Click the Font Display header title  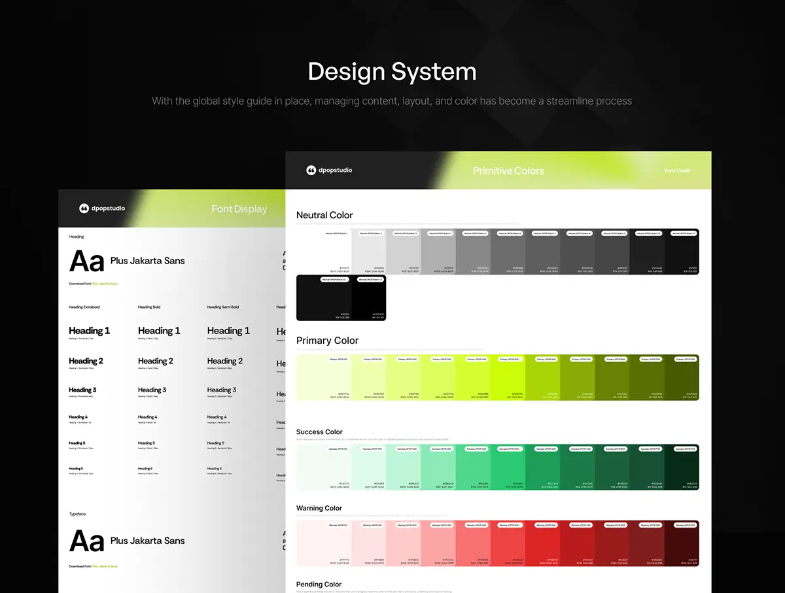(239, 209)
